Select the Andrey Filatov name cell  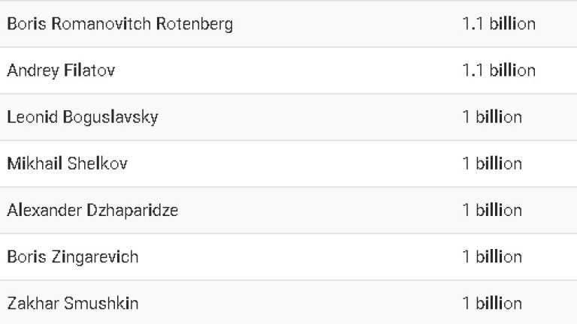61,70
